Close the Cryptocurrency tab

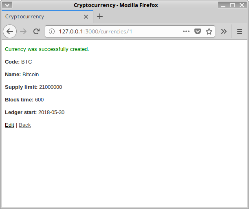(86, 17)
